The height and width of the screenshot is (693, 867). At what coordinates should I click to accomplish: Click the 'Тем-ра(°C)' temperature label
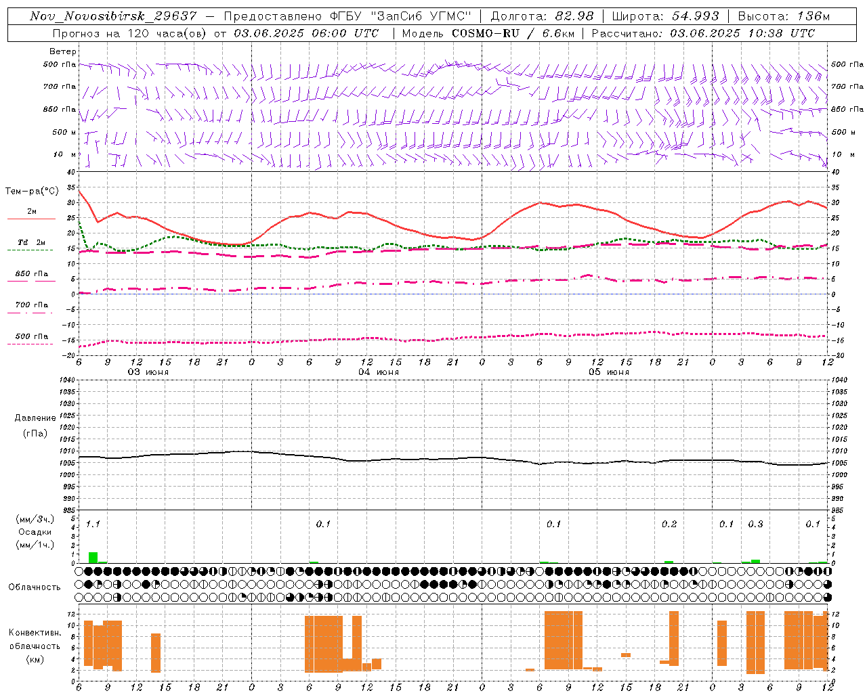[x=32, y=192]
